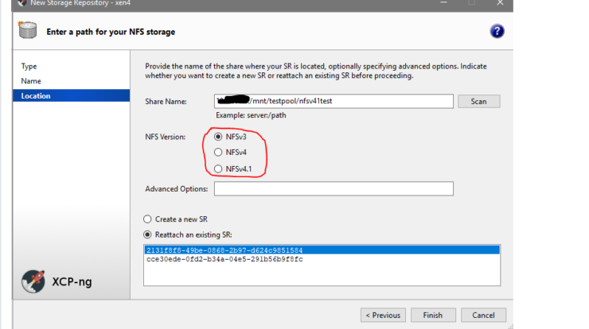This screenshot has width=589, height=329.
Task: Switch NFS version to NFSv4.1
Action: point(219,168)
